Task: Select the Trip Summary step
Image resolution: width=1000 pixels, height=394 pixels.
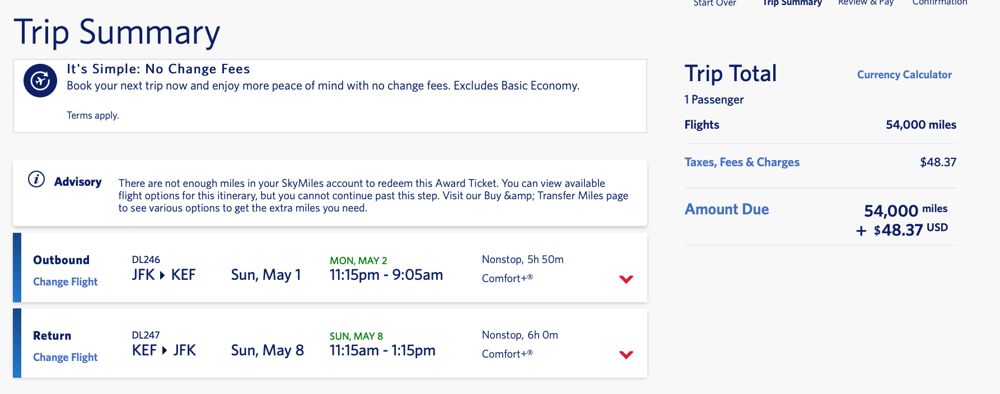Action: pos(792,3)
